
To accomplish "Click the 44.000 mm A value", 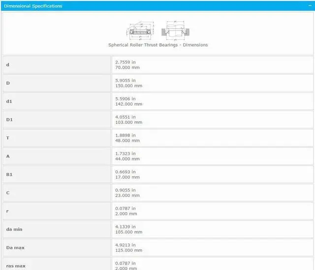I will 127,159.
